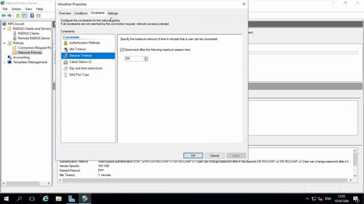Select RADIUS Clients and Servers node
Viewport: 364px width, 204px height.
tap(32, 29)
